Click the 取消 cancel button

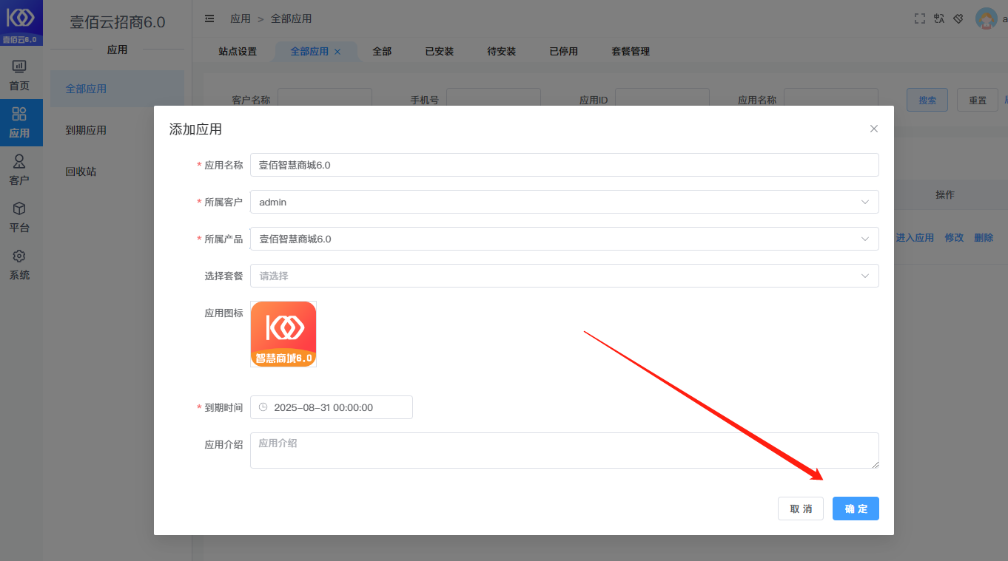[801, 509]
